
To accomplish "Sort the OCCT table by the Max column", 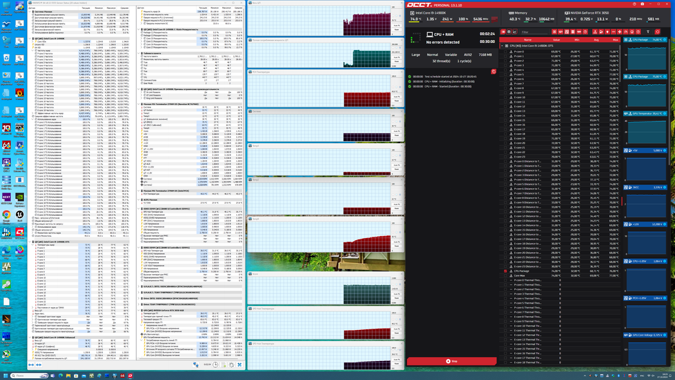I will coord(615,40).
